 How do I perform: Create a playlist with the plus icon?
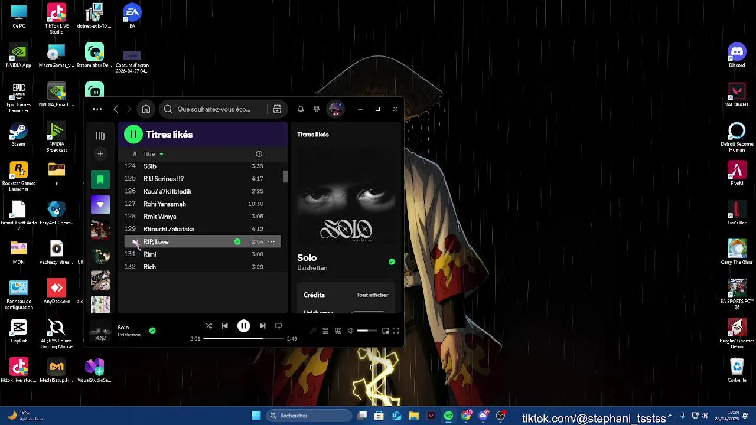100,154
